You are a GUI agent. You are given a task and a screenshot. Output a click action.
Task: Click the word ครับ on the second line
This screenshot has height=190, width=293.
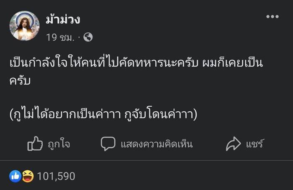[x=20, y=81]
